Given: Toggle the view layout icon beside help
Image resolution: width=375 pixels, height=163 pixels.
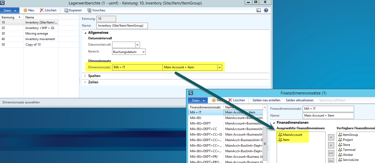Looking at the screenshot, I should (259, 10).
